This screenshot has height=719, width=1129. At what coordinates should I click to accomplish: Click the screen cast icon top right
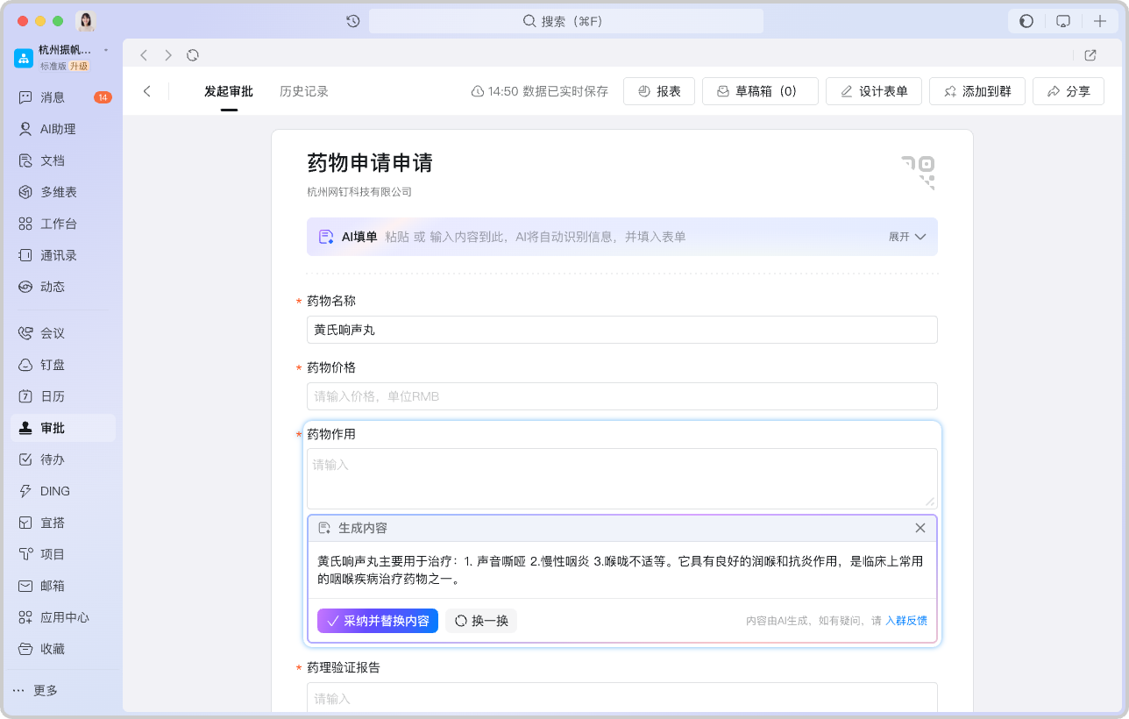(x=1063, y=21)
